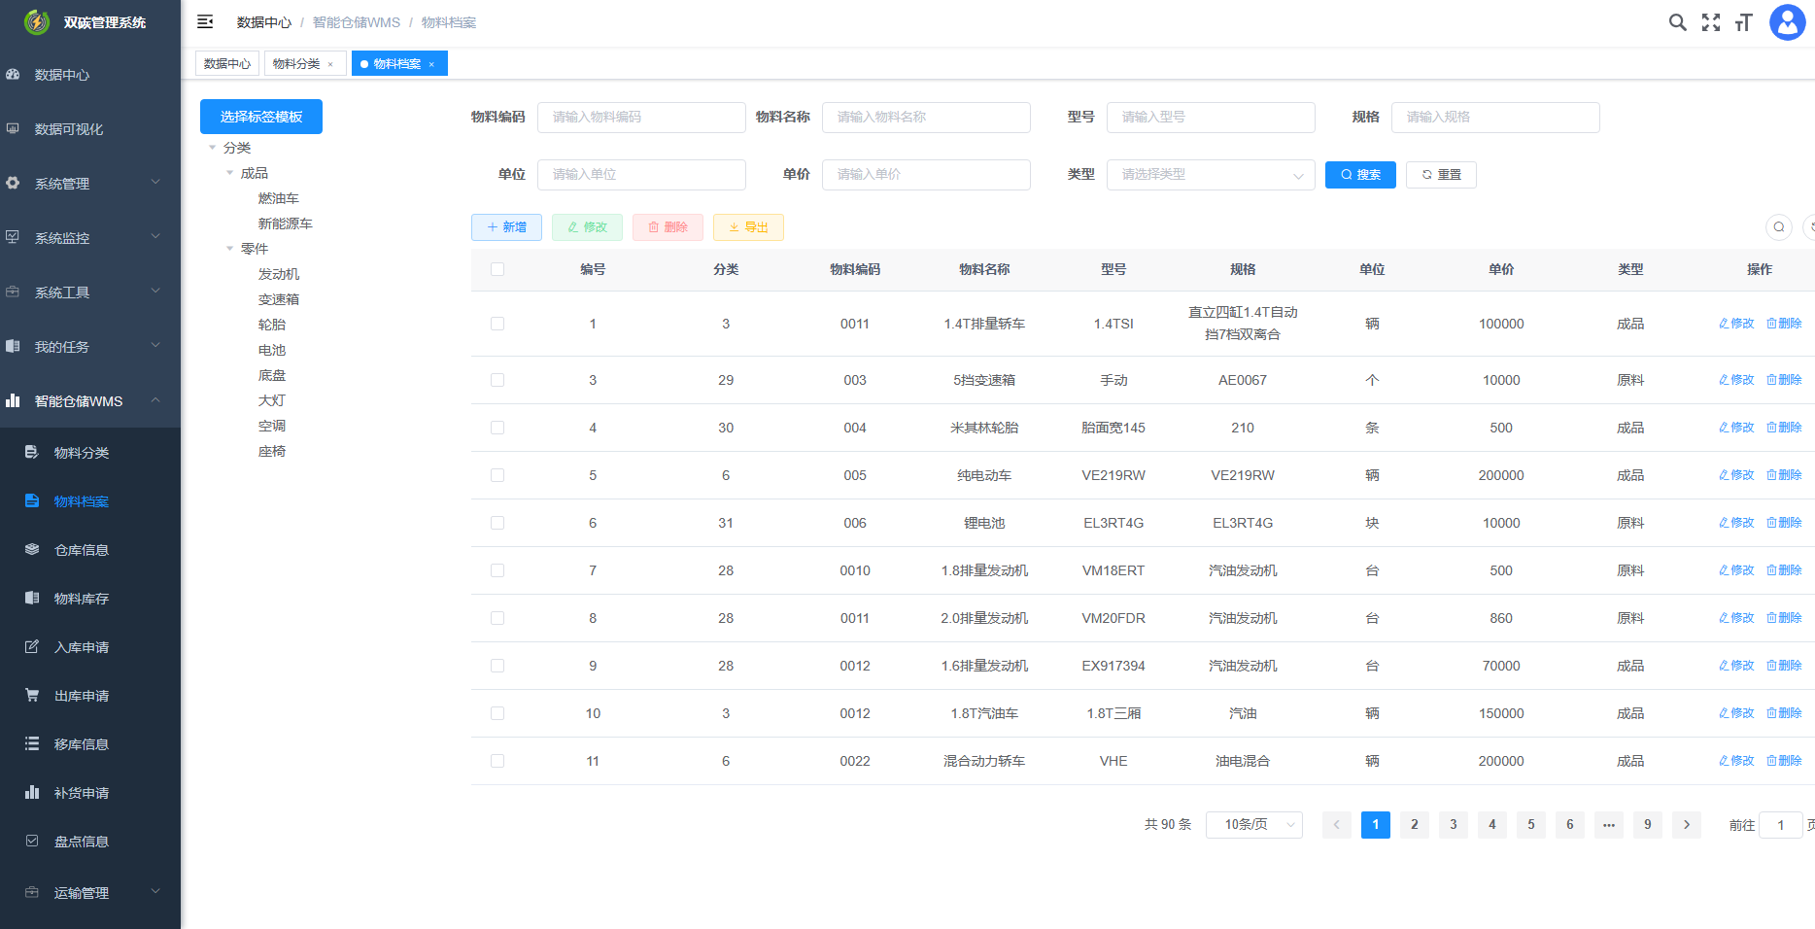1815x929 pixels.
Task: Click the 物料名称 input field
Action: pyautogui.click(x=926, y=118)
